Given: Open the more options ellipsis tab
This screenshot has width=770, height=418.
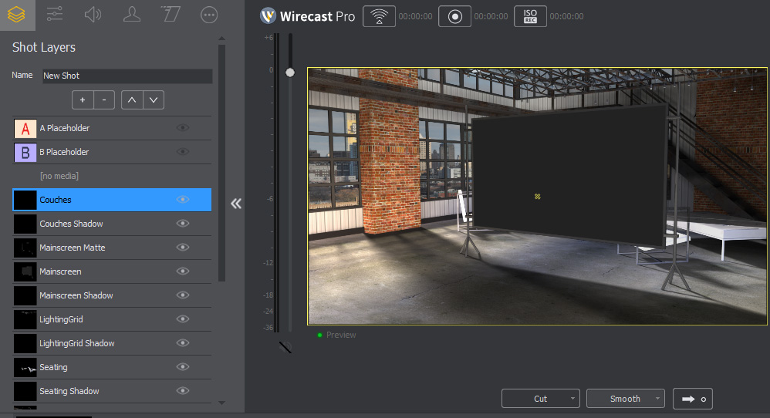Looking at the screenshot, I should (209, 15).
